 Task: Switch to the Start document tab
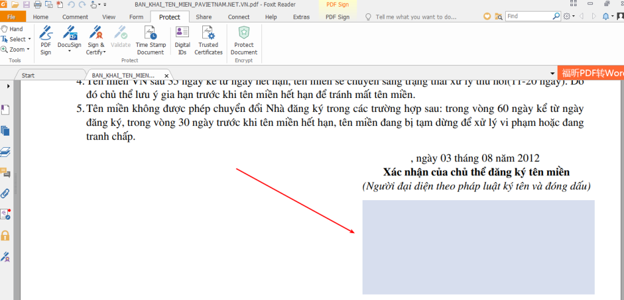28,75
